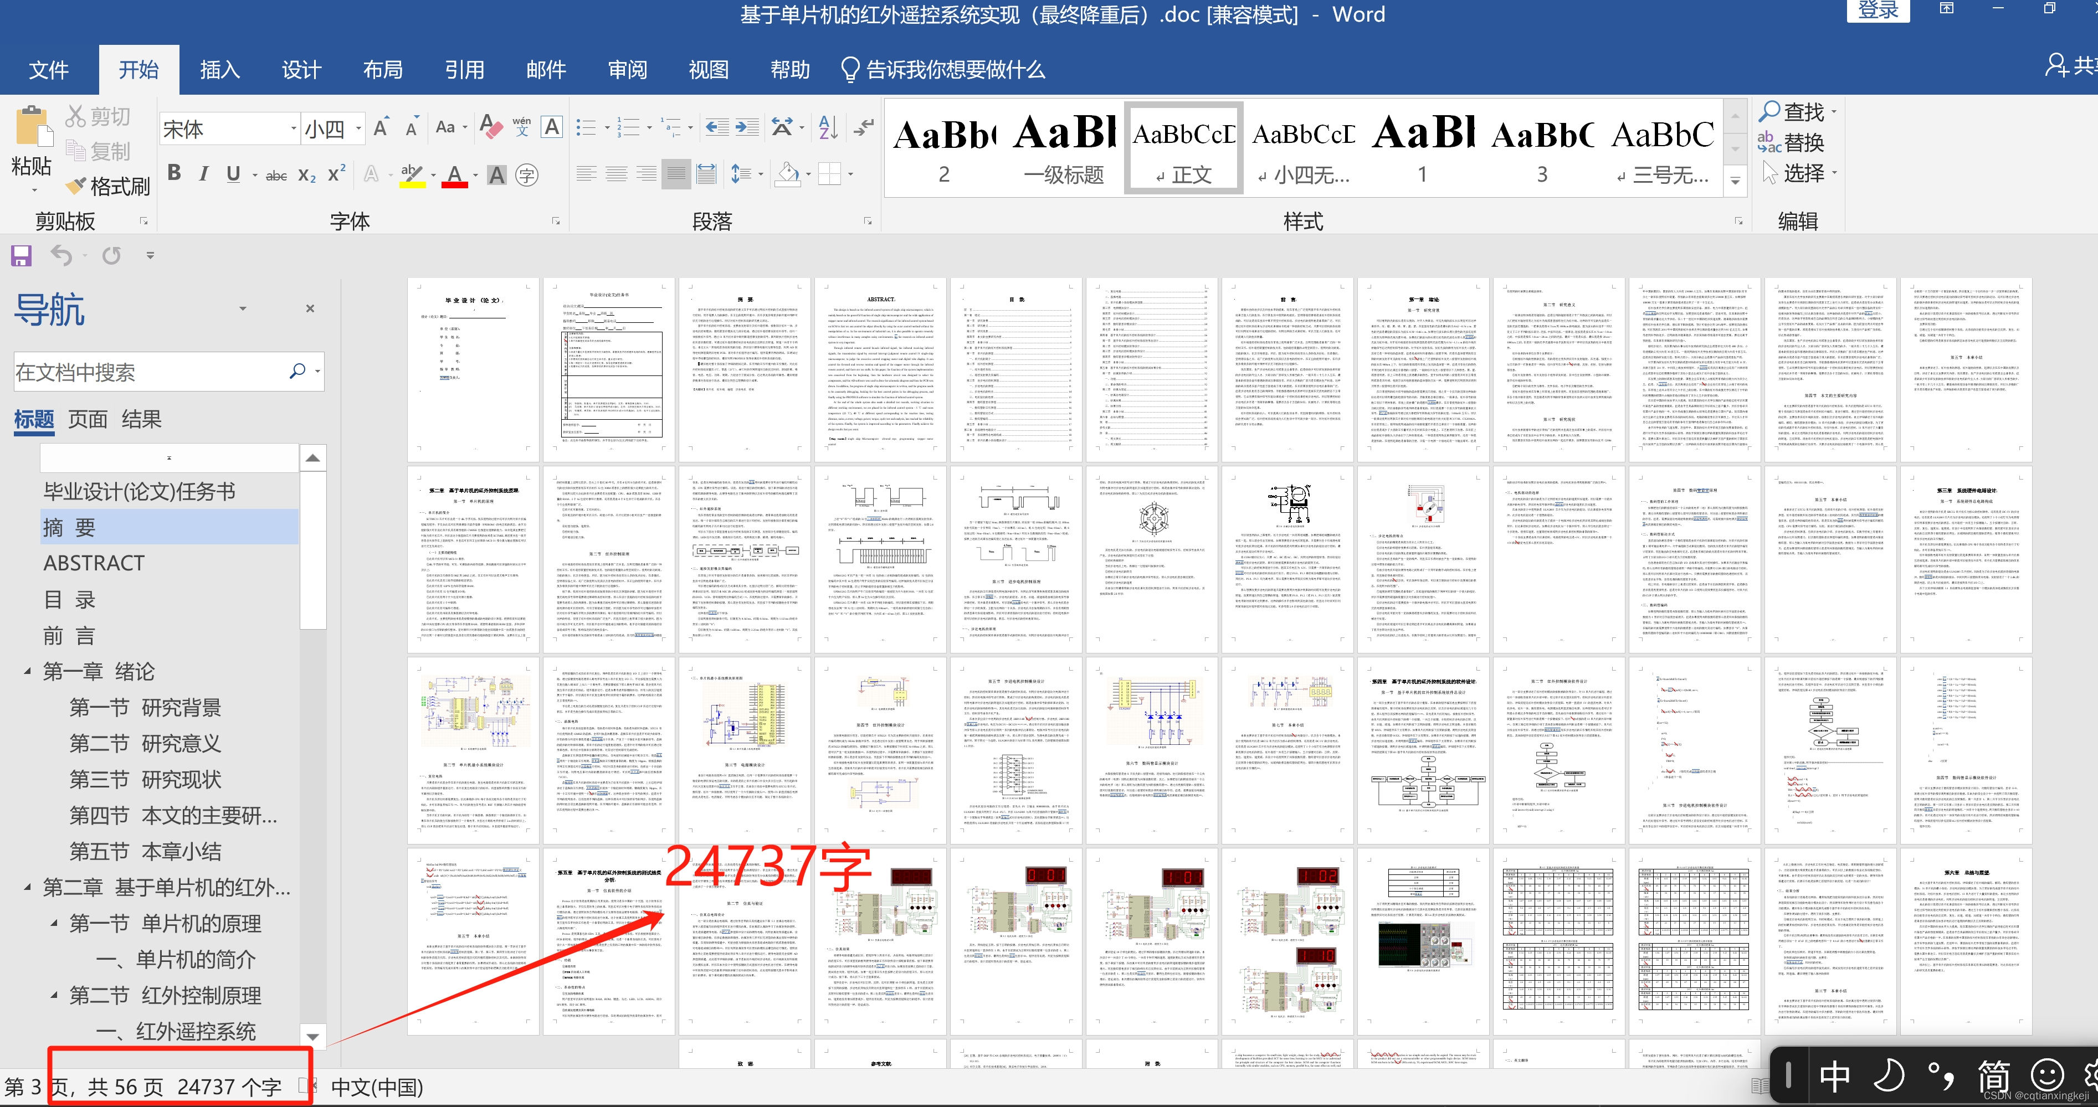This screenshot has height=1107, width=2098.
Task: Select 摘 要 heading in navigation
Action: tap(170, 527)
